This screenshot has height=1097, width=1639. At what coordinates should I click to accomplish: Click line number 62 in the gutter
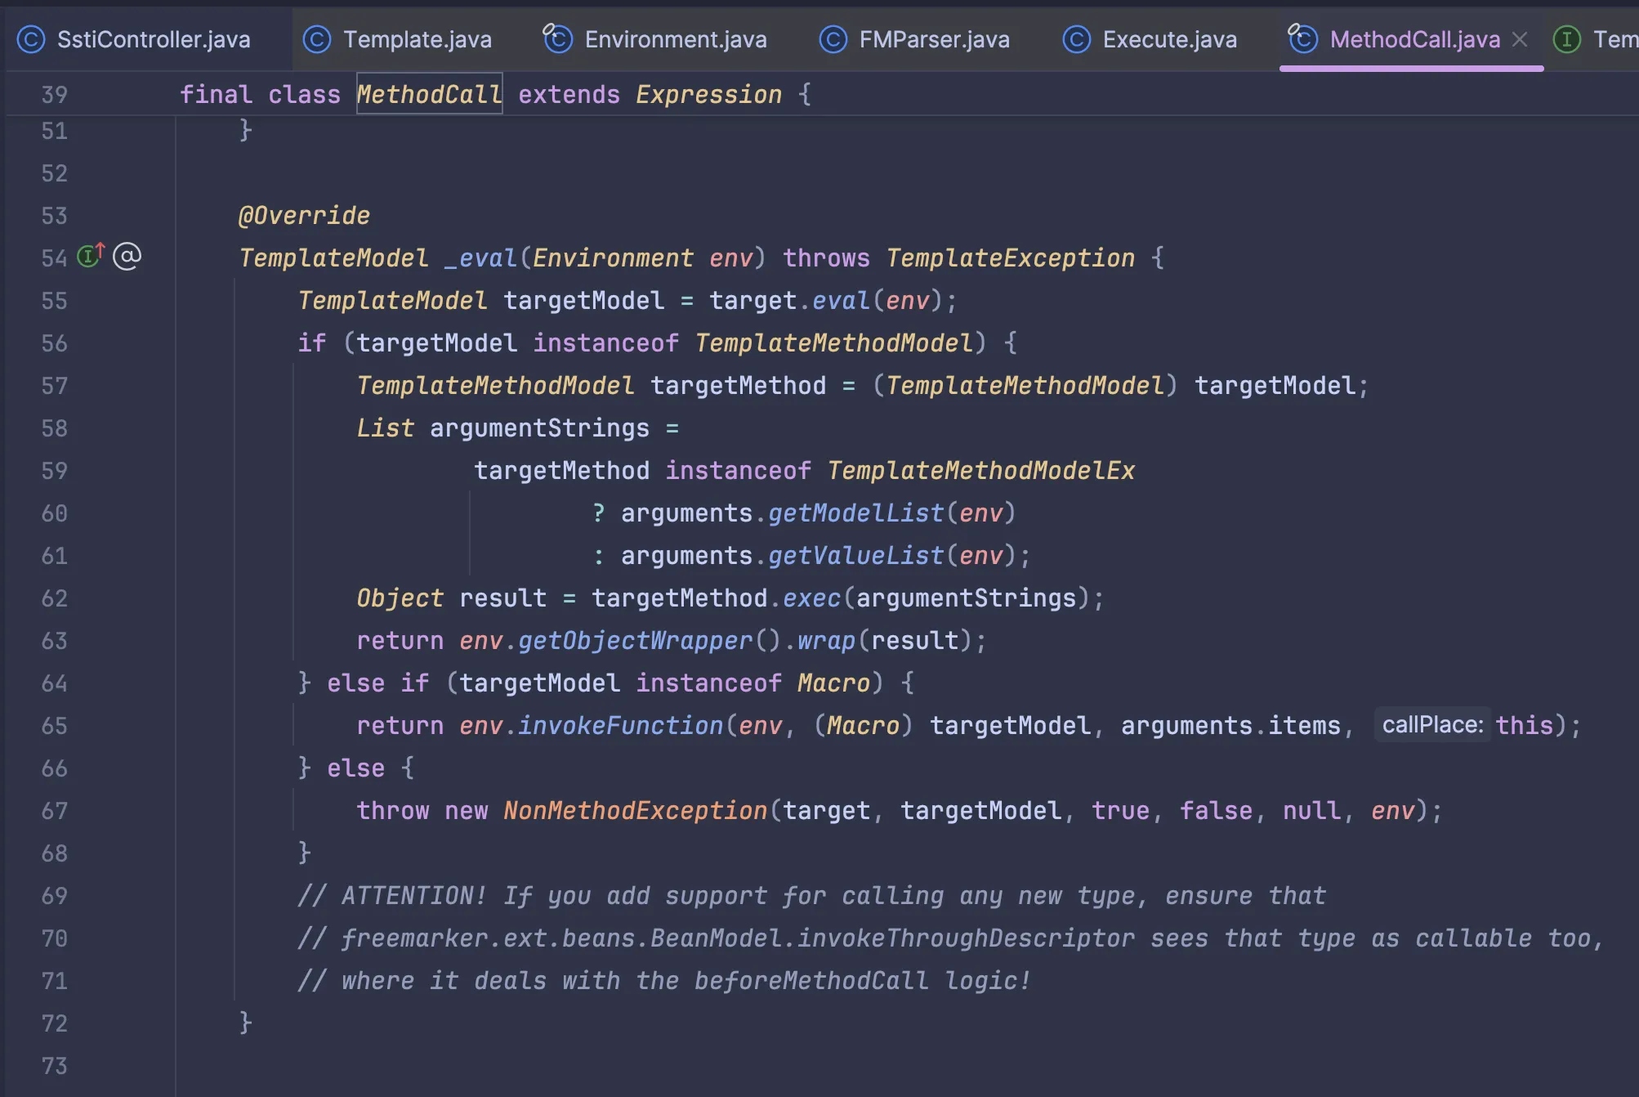pyautogui.click(x=54, y=598)
